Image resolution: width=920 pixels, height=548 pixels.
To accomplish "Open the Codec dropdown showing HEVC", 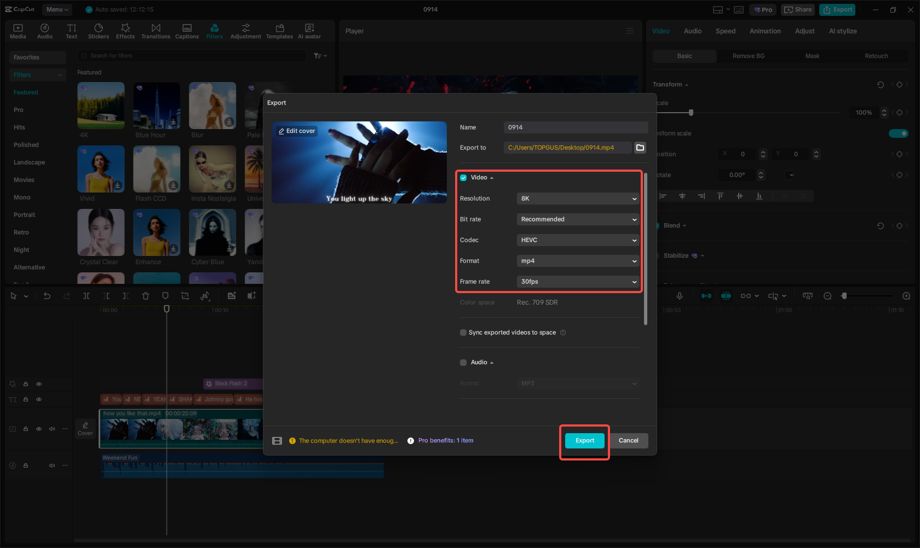I will (578, 240).
